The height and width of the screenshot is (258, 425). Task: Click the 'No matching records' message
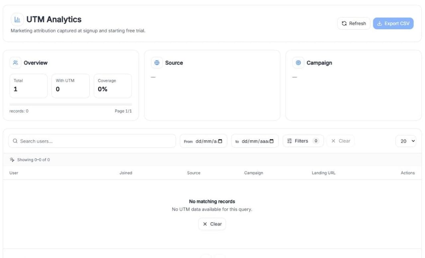(x=212, y=202)
